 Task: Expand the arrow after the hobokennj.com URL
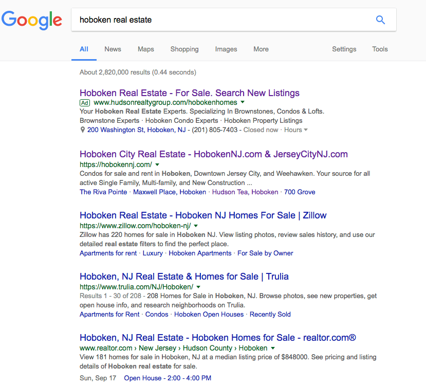(157, 164)
